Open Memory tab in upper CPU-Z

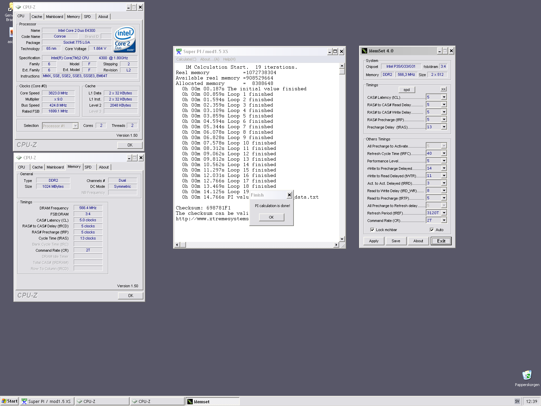click(x=73, y=17)
